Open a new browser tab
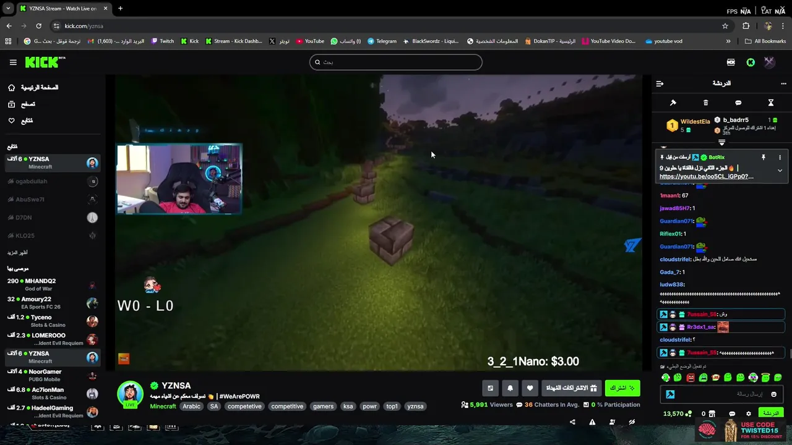Viewport: 792px width, 445px height. coord(120,9)
